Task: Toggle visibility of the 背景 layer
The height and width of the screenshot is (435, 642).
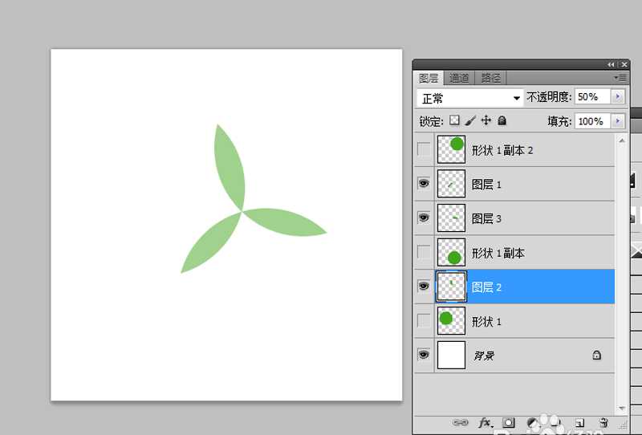Action: (x=424, y=355)
